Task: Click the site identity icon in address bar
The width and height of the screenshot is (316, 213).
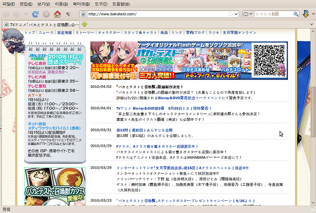Action: coord(83,14)
